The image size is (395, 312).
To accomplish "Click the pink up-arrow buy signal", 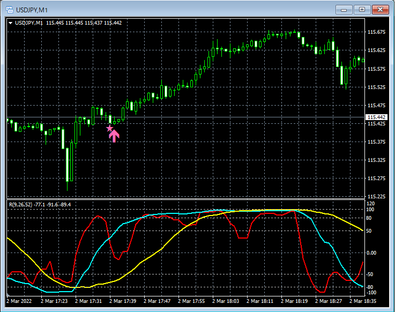I will pyautogui.click(x=114, y=136).
